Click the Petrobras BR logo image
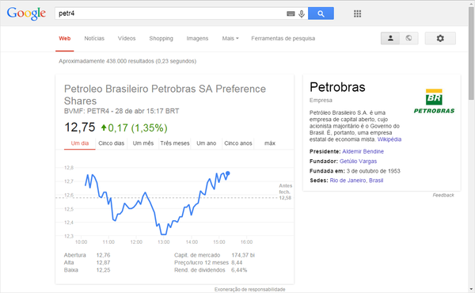 (x=434, y=101)
